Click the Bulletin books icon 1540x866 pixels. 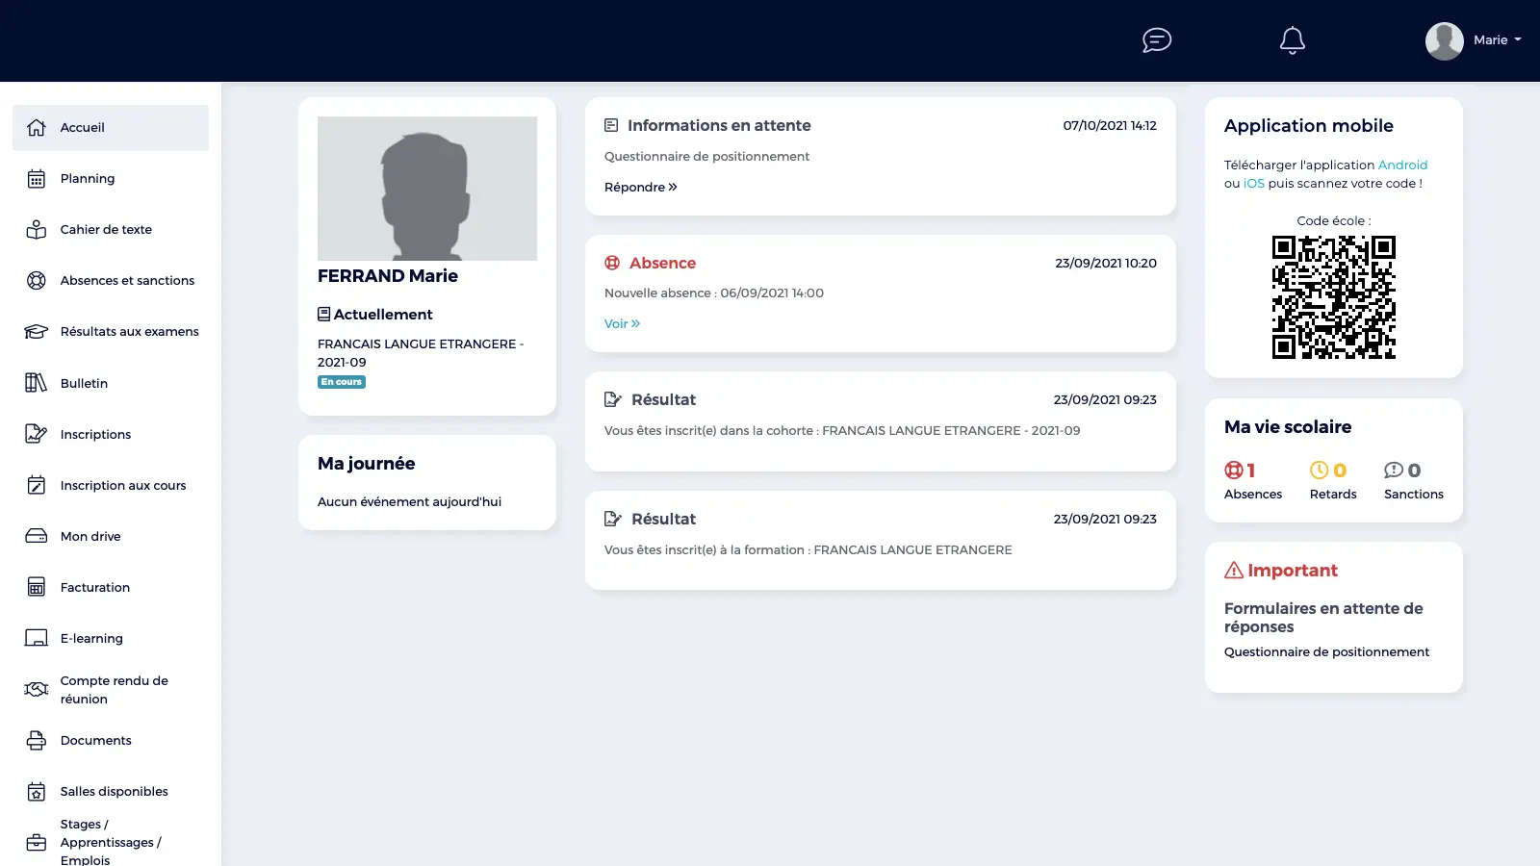tap(37, 383)
